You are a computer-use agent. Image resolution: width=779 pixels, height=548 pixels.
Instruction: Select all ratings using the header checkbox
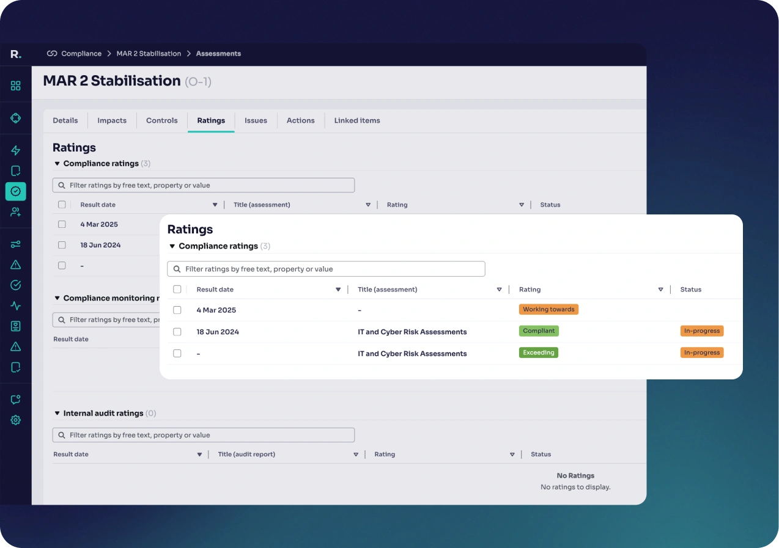click(x=177, y=289)
